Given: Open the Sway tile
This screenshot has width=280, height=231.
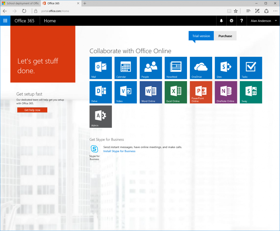Looking at the screenshot, I should tap(251, 92).
